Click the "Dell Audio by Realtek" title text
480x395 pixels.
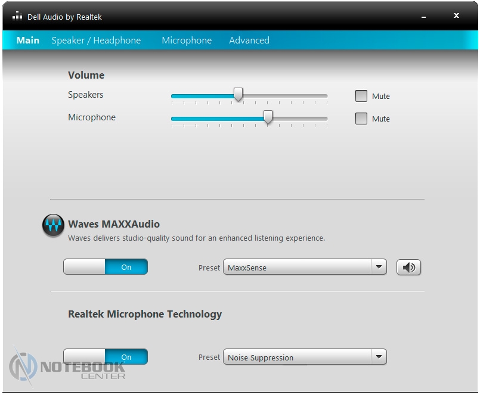click(64, 17)
